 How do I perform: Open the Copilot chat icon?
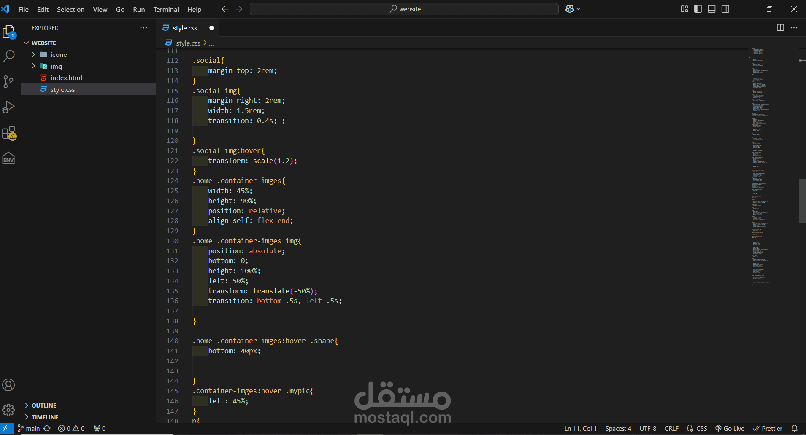[x=570, y=9]
